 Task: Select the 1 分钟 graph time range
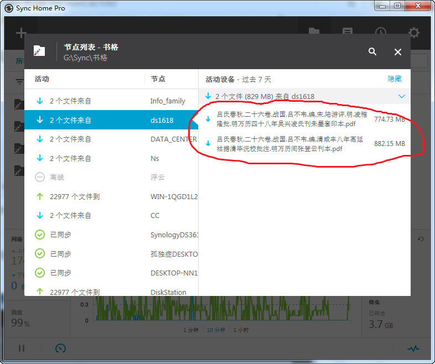[191, 330]
